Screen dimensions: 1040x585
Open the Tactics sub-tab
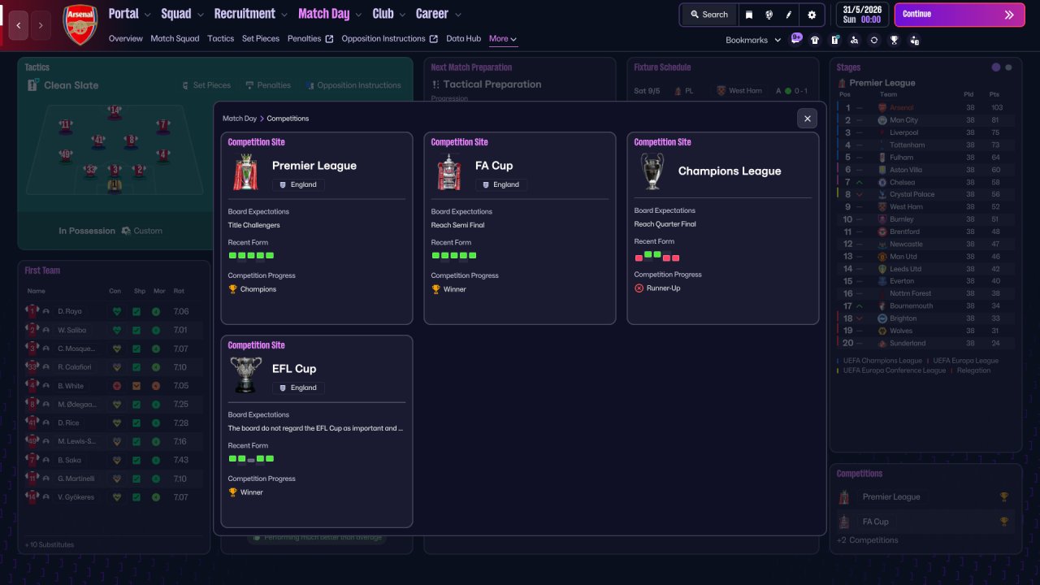pyautogui.click(x=220, y=39)
